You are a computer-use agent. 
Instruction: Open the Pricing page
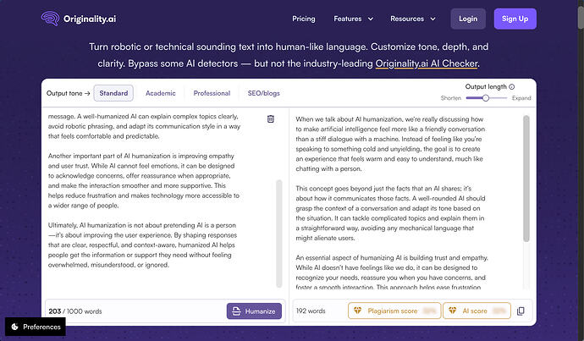[304, 19]
